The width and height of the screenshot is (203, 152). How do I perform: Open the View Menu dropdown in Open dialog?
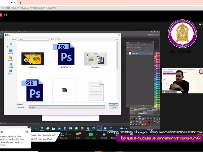click(59, 39)
